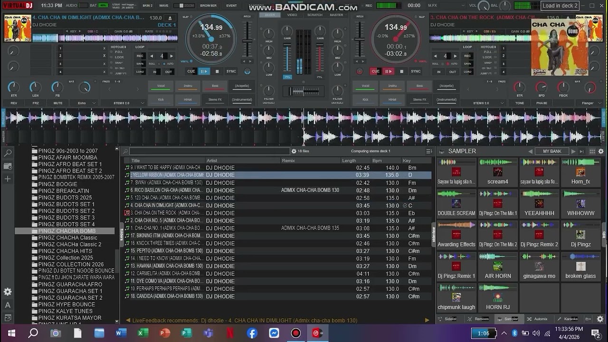The height and width of the screenshot is (342, 608).
Task: Toggle the Vocal stem pad on deck 2
Action: click(365, 86)
